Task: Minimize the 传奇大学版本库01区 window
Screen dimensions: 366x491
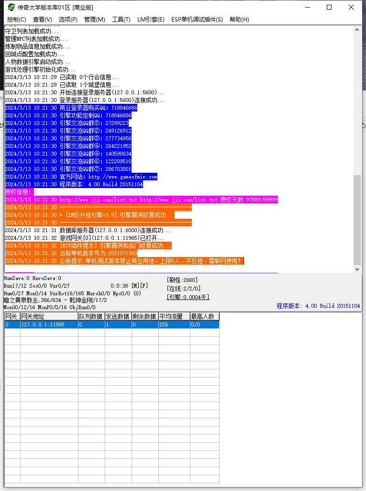Action: [x=308, y=7]
